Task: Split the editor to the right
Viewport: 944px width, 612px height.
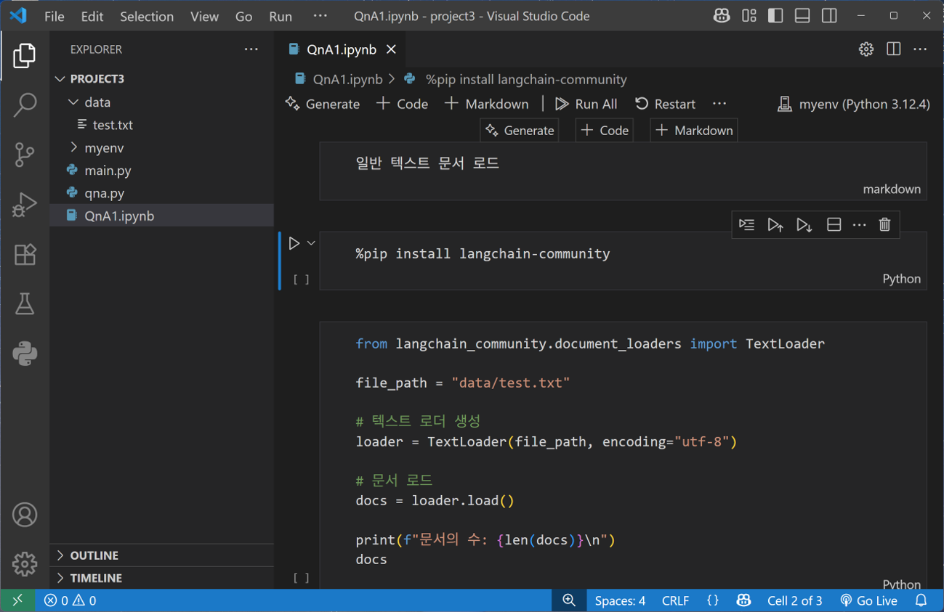Action: coord(894,49)
